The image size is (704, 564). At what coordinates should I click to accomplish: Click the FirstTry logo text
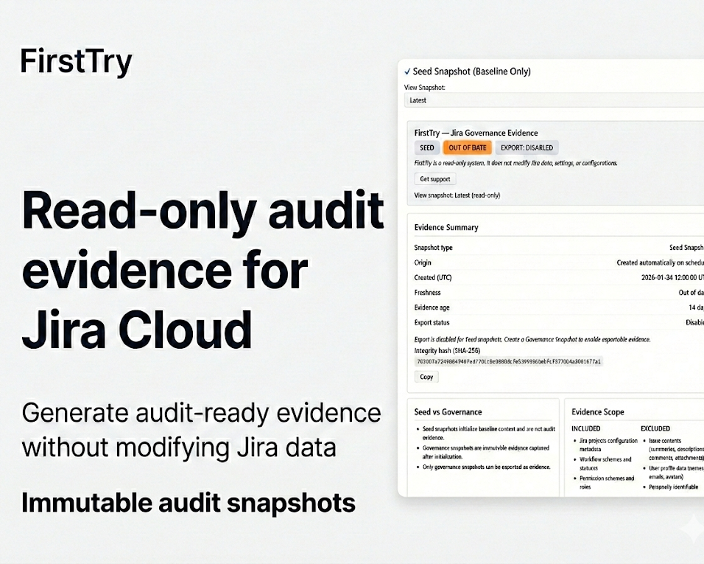coord(77,62)
